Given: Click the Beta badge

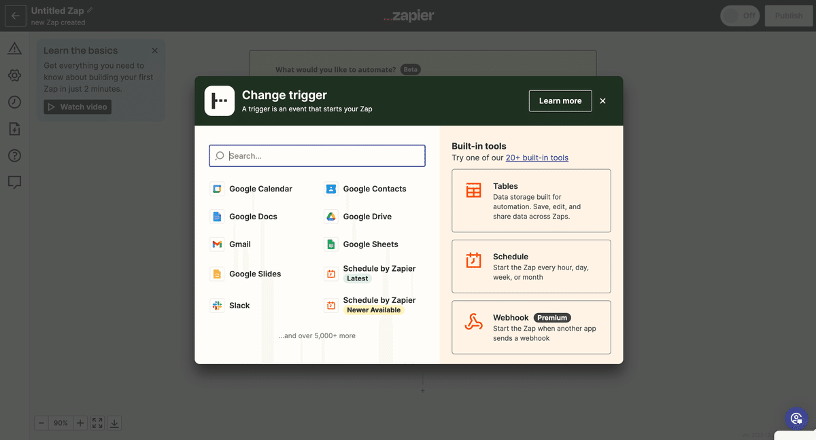Looking at the screenshot, I should [410, 69].
